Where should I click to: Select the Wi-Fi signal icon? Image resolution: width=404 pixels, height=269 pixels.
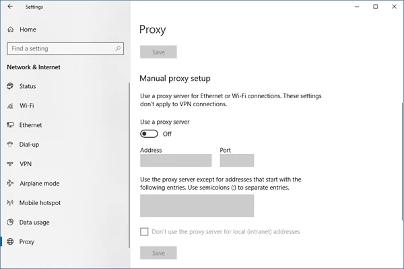[10, 106]
